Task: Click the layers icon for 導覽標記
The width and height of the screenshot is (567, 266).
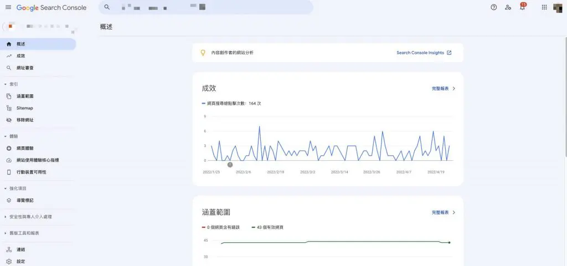Action: click(x=9, y=201)
